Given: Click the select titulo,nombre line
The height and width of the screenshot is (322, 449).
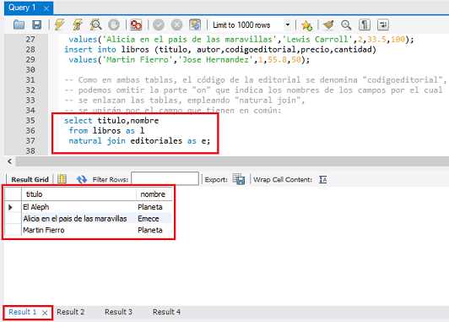Looking at the screenshot, I should pos(111,120).
